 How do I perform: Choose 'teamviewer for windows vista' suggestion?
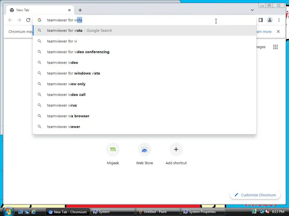point(144,73)
